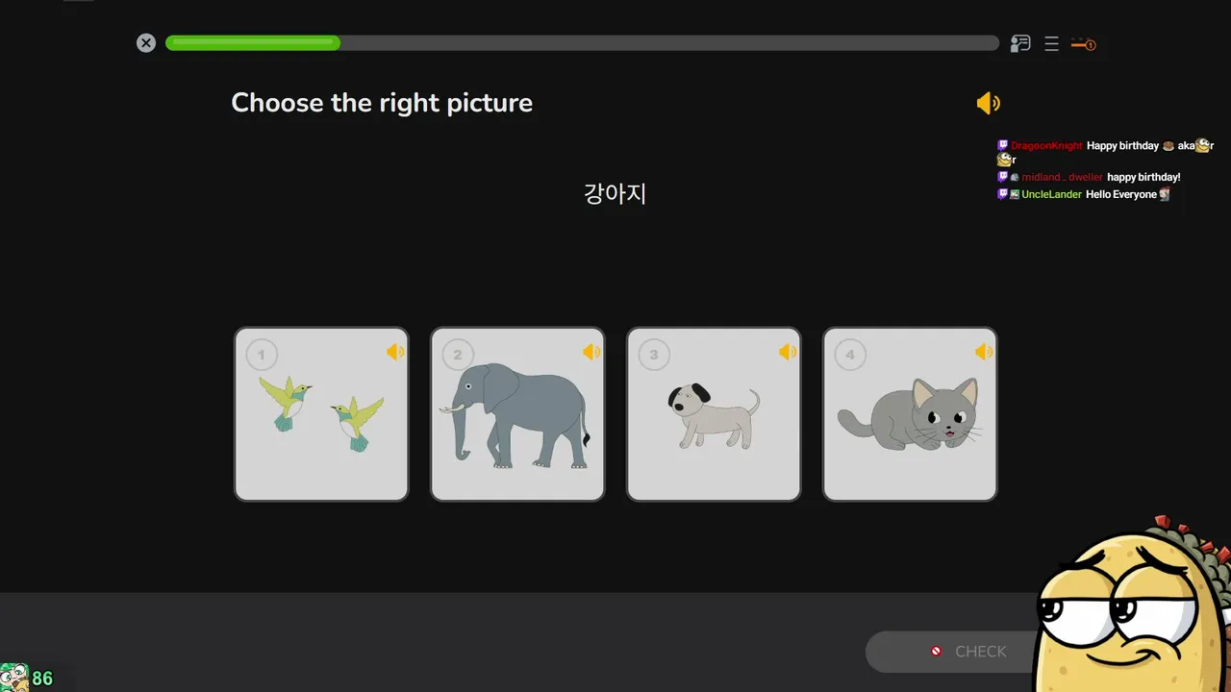
Task: Click midland_dweller's chat username
Action: (x=1062, y=178)
